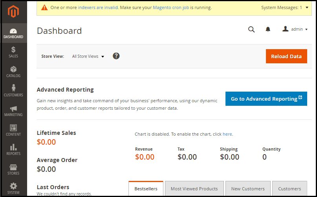Switch to the Most Viewed Products tab
Image resolution: width=317 pixels, height=197 pixels.
(194, 189)
